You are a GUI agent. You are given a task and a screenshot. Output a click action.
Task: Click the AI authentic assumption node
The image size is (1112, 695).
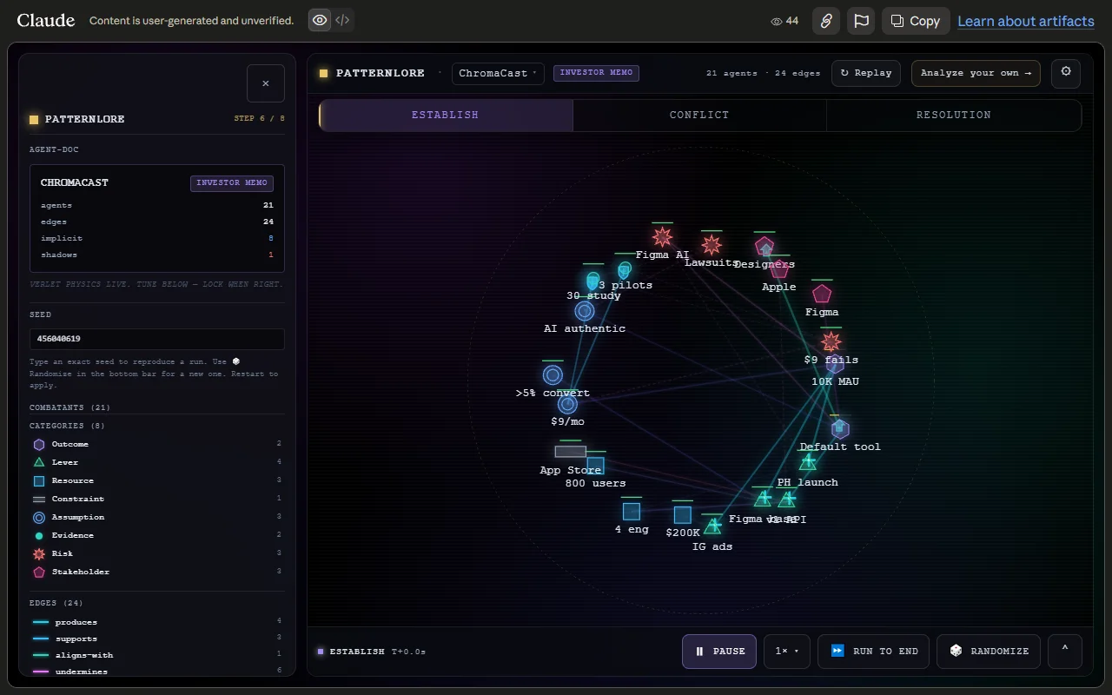[x=585, y=311]
